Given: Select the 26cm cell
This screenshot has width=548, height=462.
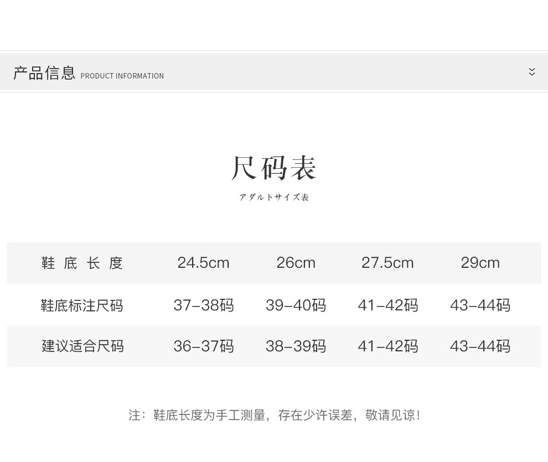Looking at the screenshot, I should 296,263.
